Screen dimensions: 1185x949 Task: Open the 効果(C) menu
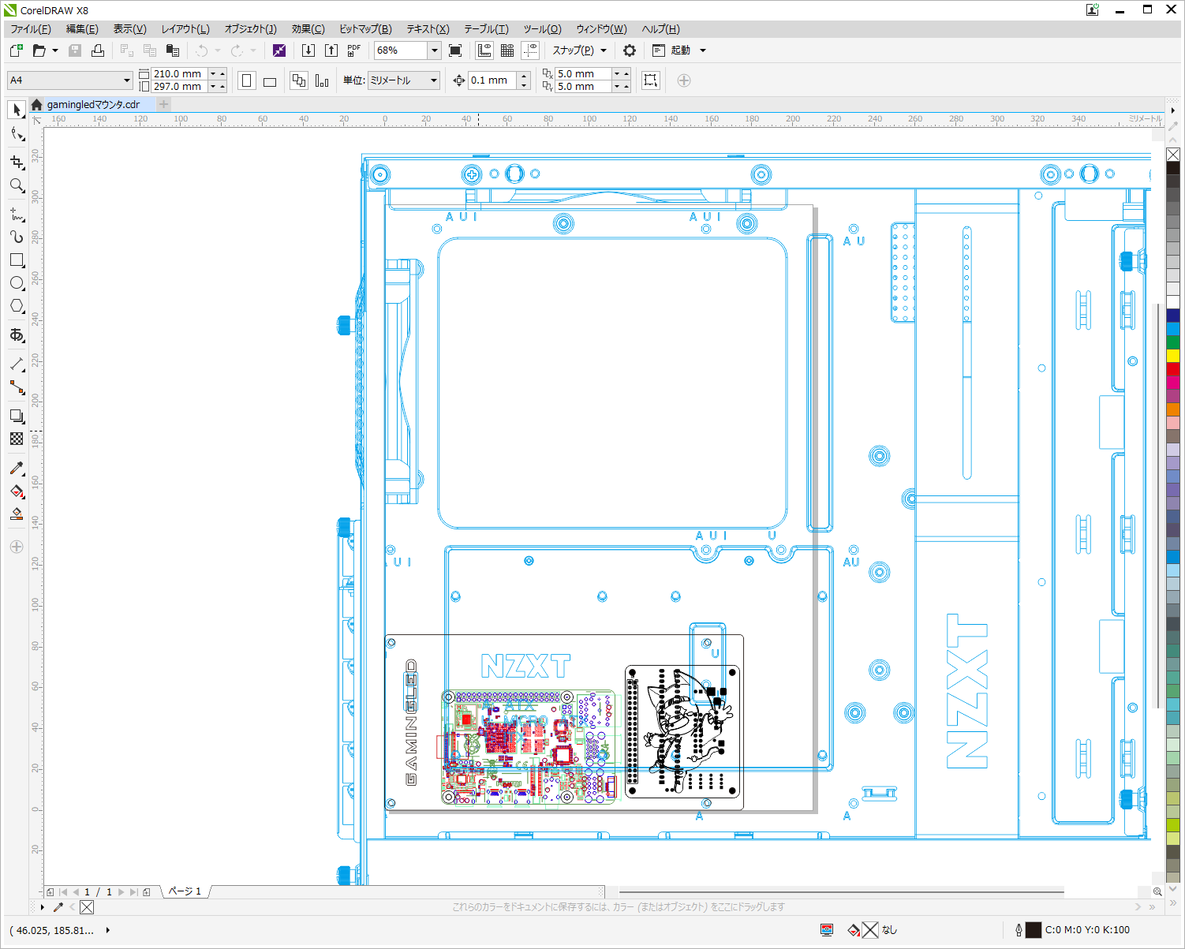(x=308, y=29)
